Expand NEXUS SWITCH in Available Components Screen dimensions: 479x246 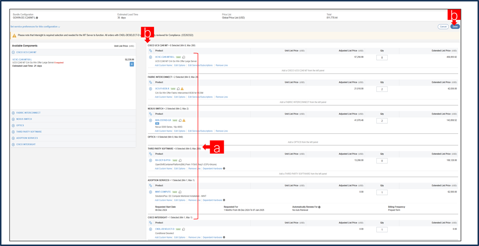13,119
